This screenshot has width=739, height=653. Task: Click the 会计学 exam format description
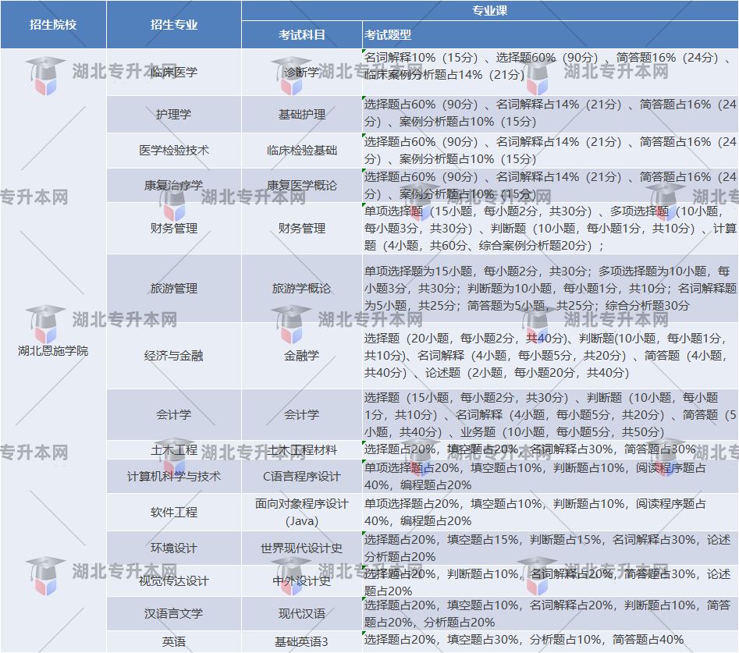[550, 414]
